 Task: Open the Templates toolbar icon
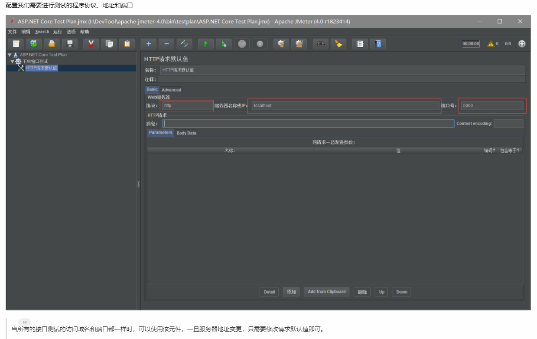coord(34,44)
